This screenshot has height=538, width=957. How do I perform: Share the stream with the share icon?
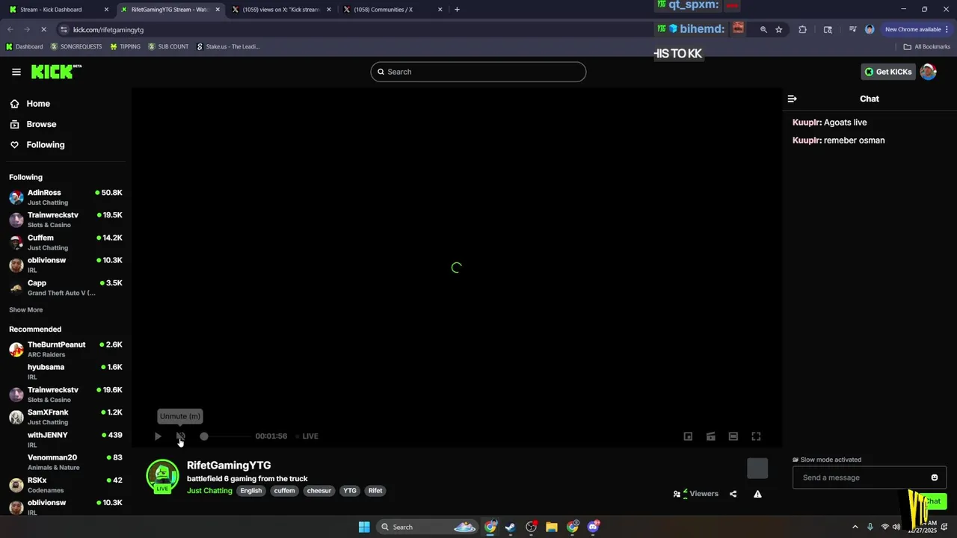[733, 494]
